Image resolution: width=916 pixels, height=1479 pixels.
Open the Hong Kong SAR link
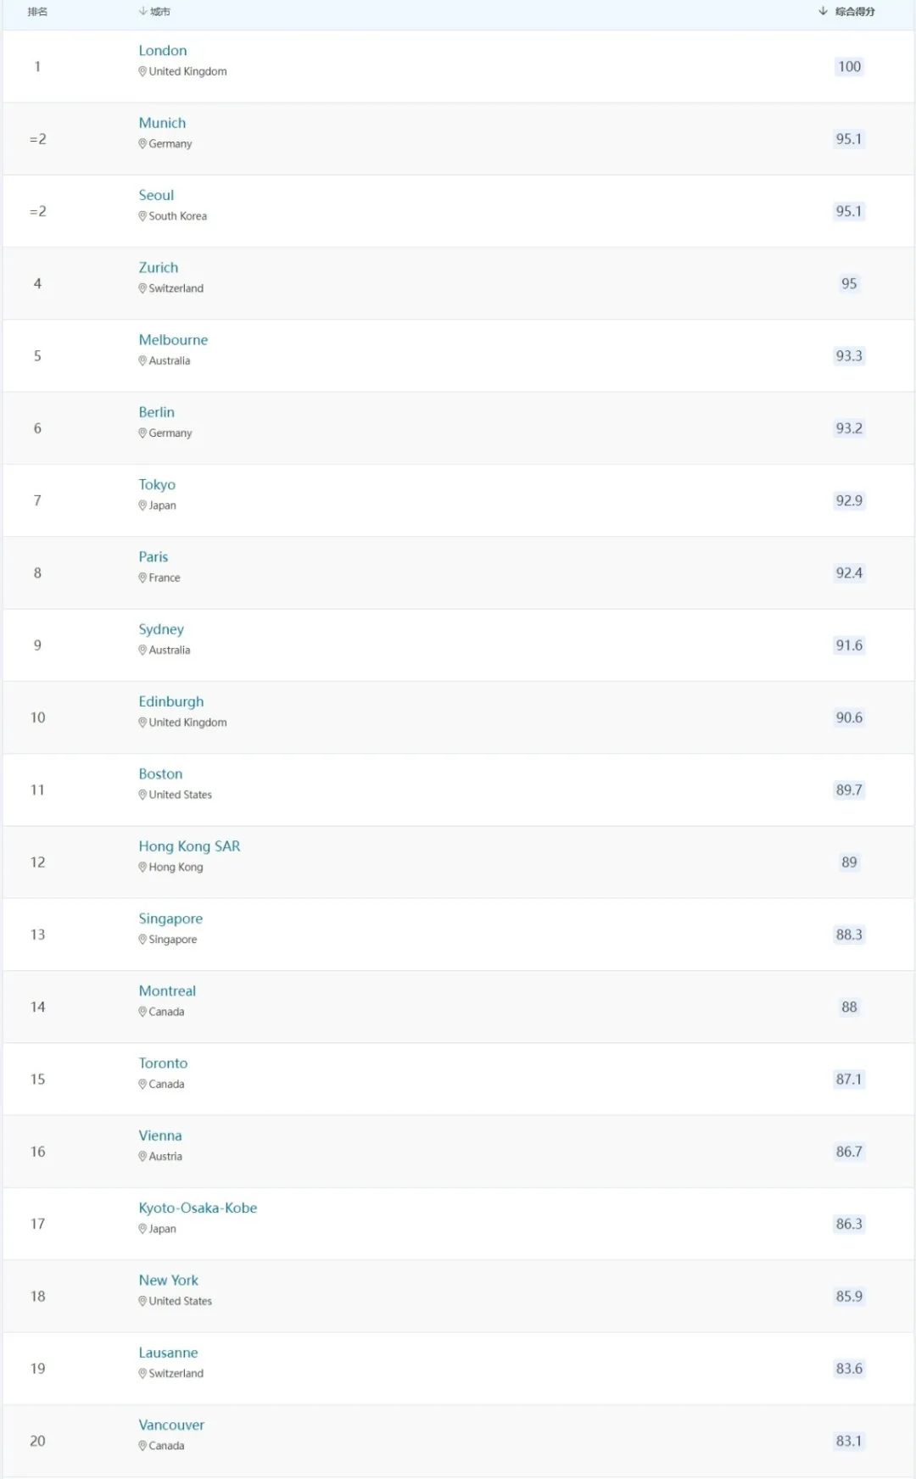point(189,846)
